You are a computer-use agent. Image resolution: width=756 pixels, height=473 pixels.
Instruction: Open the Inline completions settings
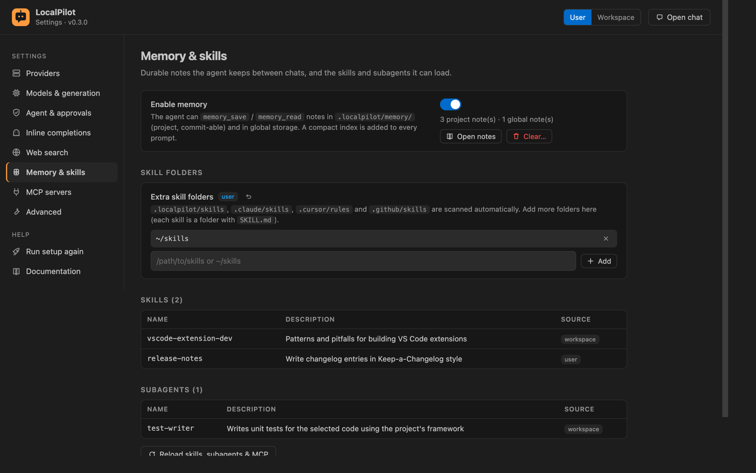62,133
